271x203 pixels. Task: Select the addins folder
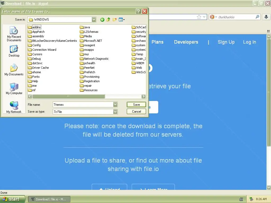pyautogui.click(x=35, y=27)
